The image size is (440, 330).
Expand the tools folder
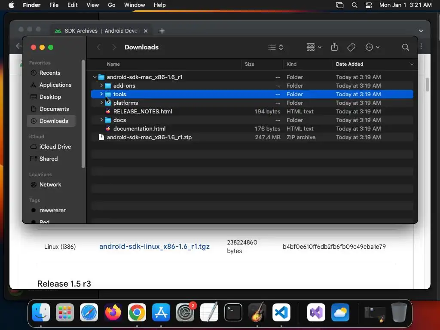(x=101, y=94)
